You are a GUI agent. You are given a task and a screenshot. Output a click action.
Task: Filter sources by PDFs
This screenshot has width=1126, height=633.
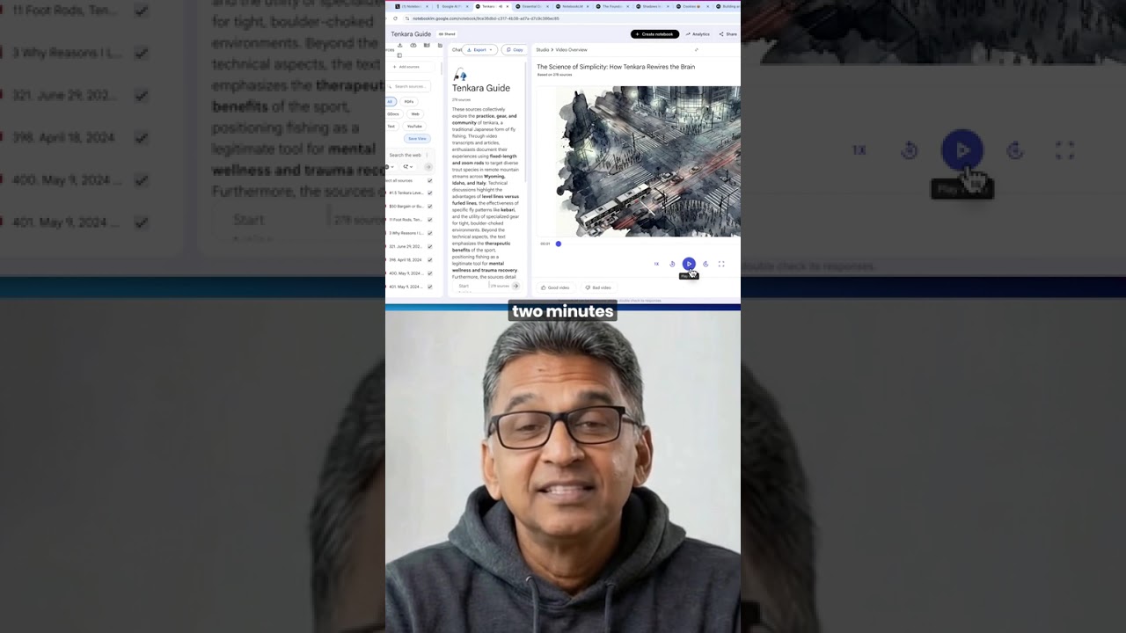click(409, 102)
